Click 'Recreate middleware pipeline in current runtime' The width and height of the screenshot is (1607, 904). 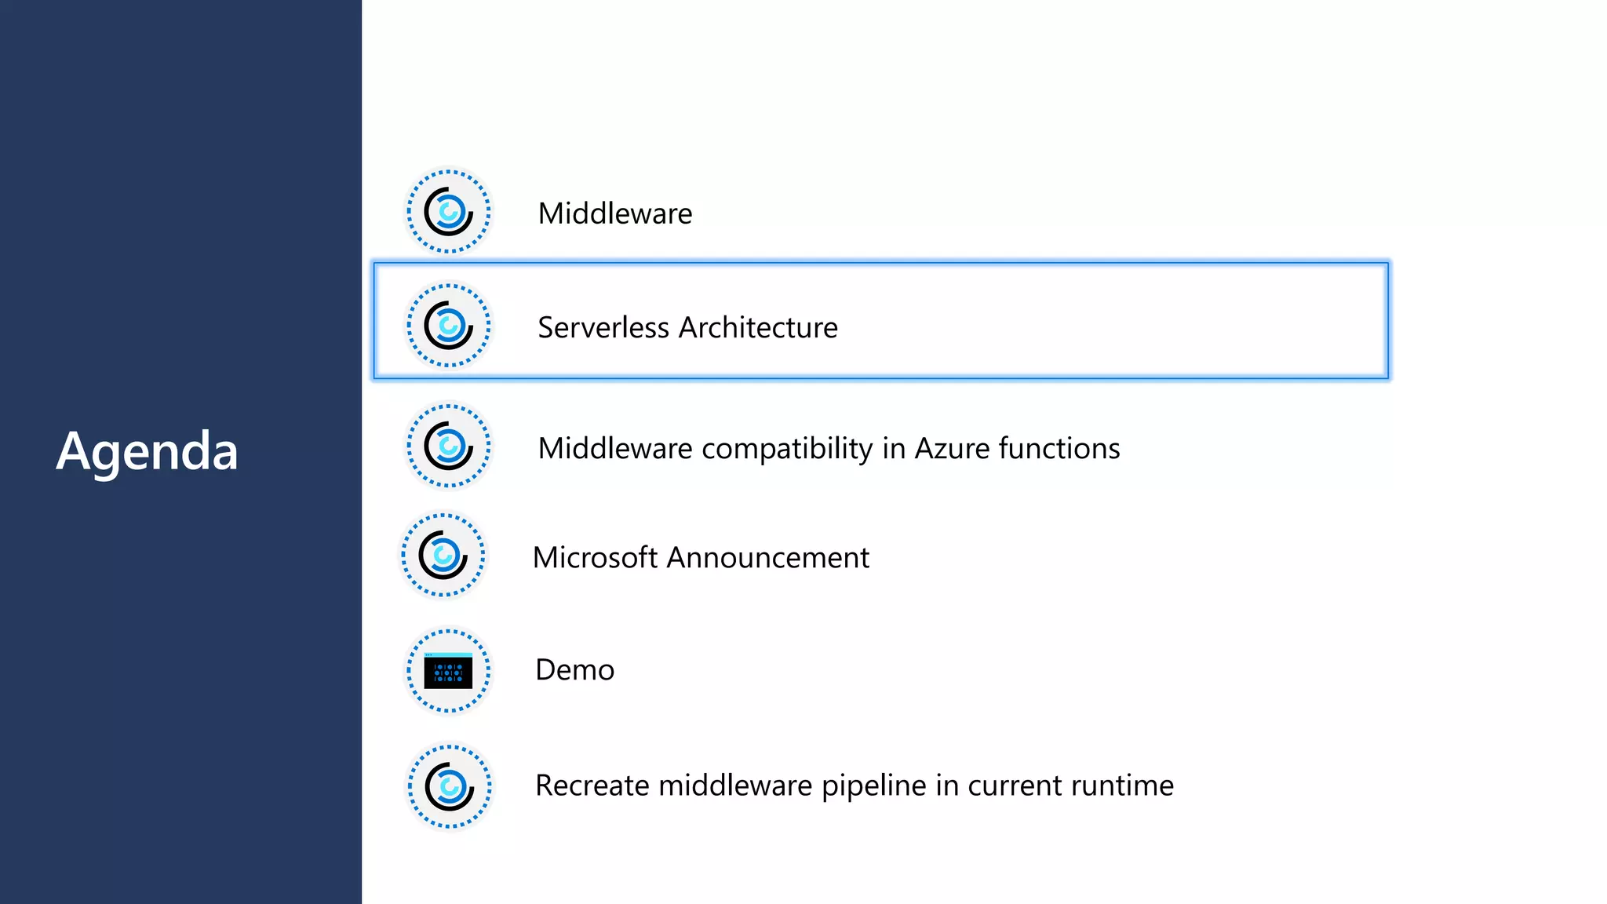point(855,786)
